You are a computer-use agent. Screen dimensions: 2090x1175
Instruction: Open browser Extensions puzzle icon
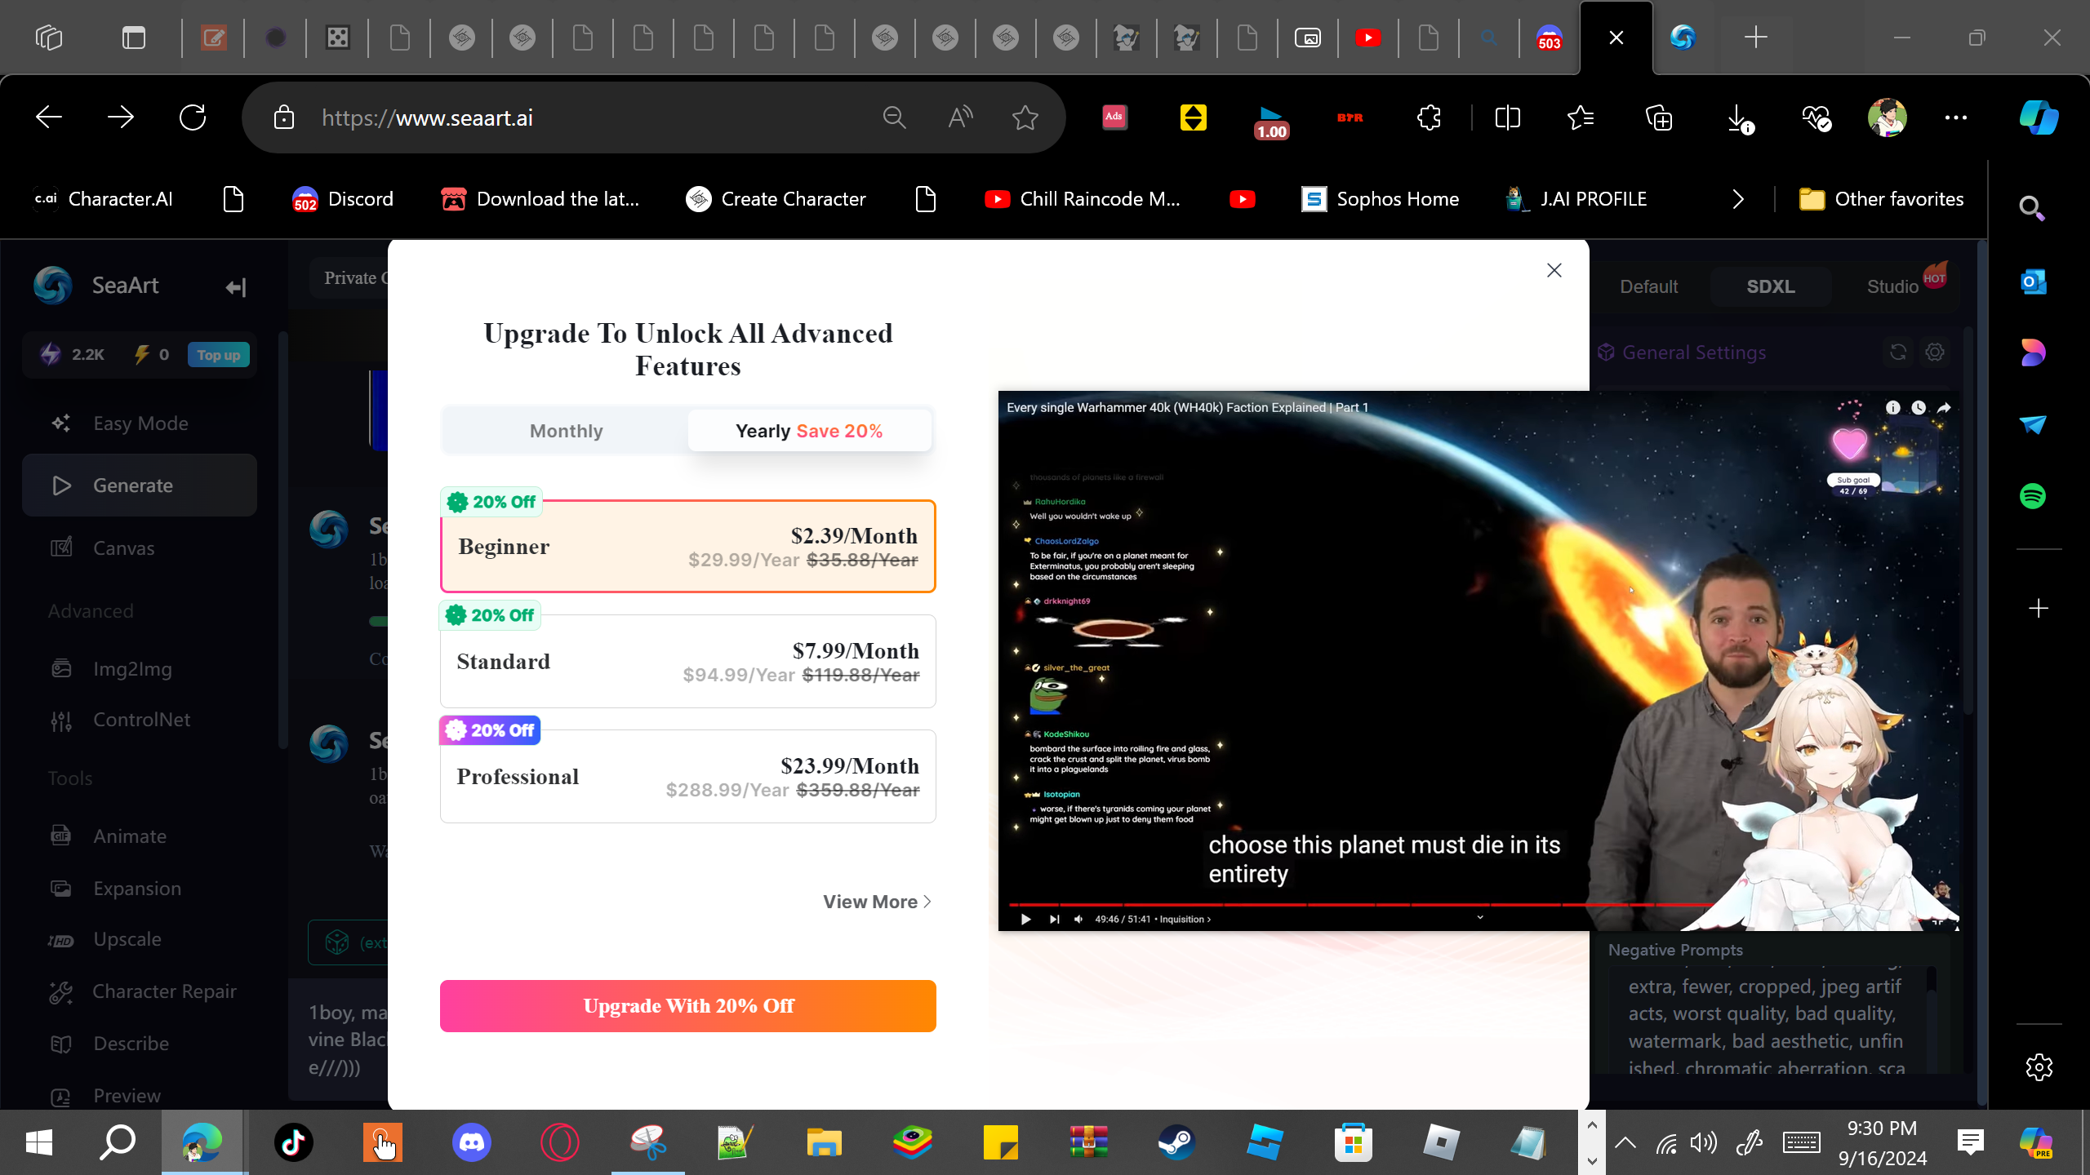tap(1429, 117)
